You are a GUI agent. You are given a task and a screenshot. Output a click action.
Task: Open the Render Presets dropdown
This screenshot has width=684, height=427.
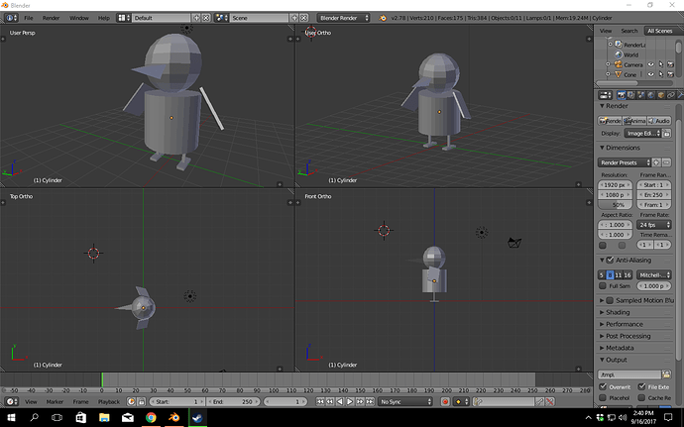pyautogui.click(x=625, y=162)
